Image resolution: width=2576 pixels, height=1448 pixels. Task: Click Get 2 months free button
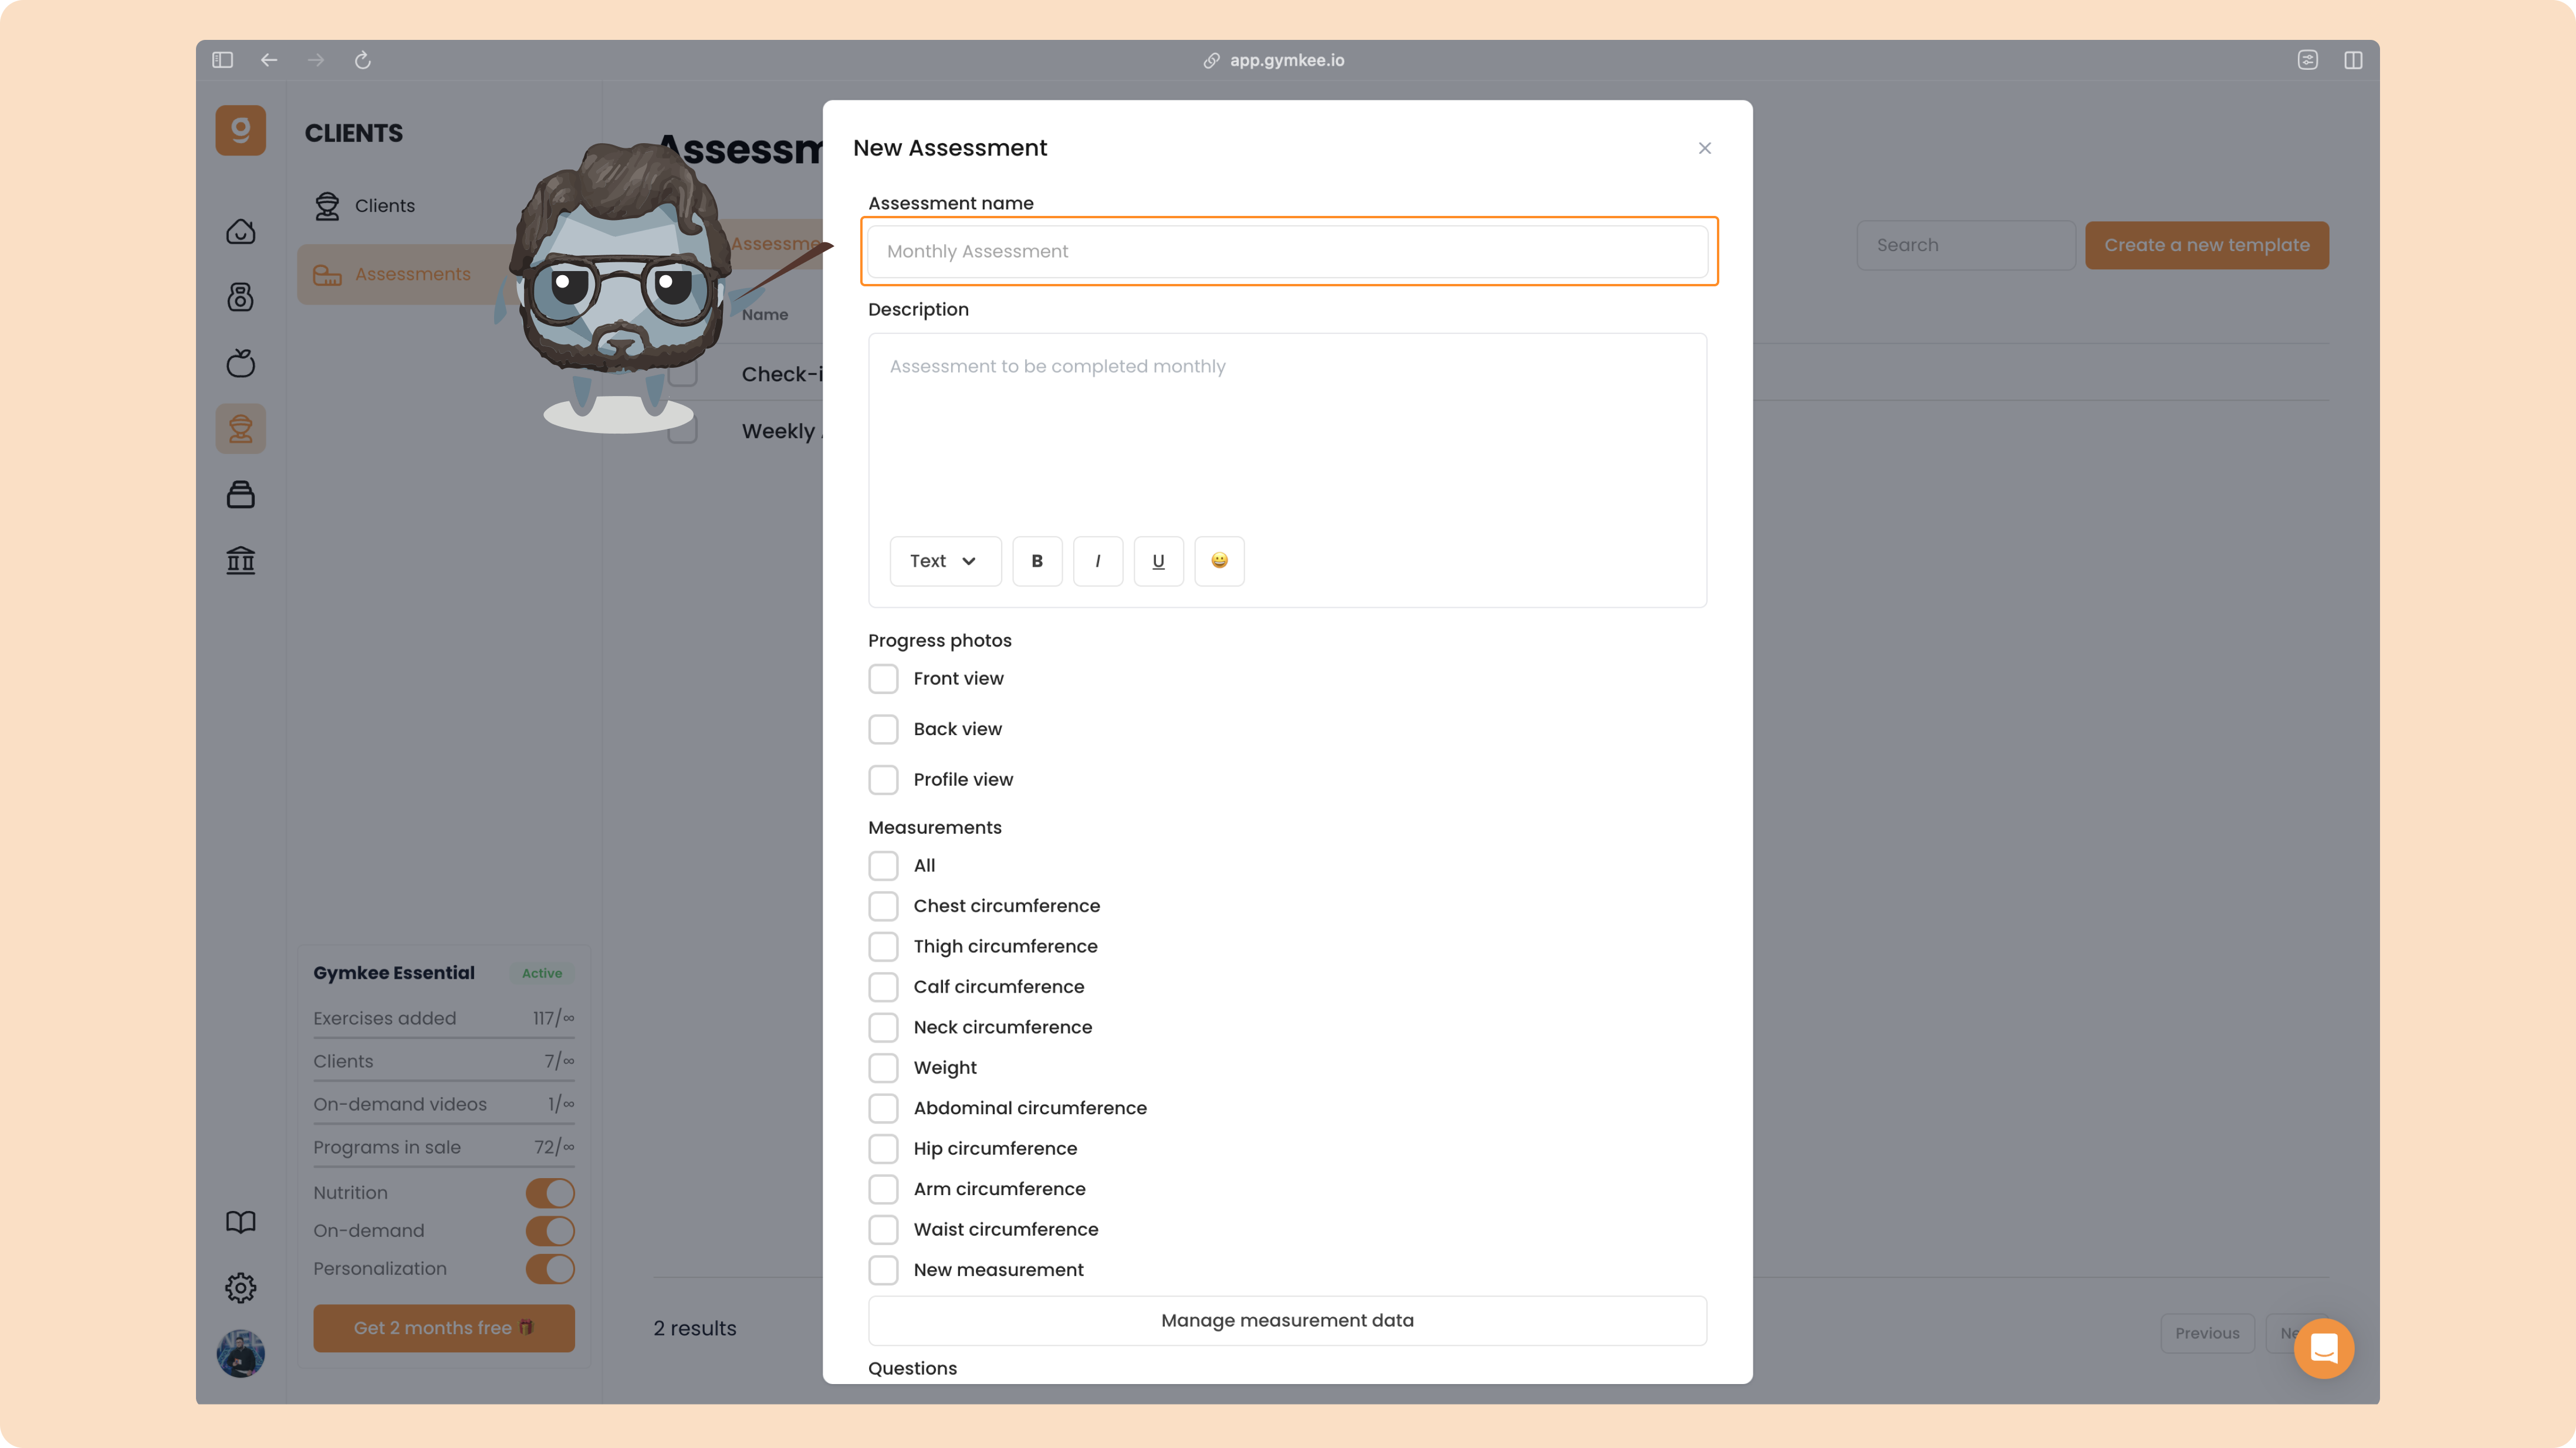tap(444, 1328)
